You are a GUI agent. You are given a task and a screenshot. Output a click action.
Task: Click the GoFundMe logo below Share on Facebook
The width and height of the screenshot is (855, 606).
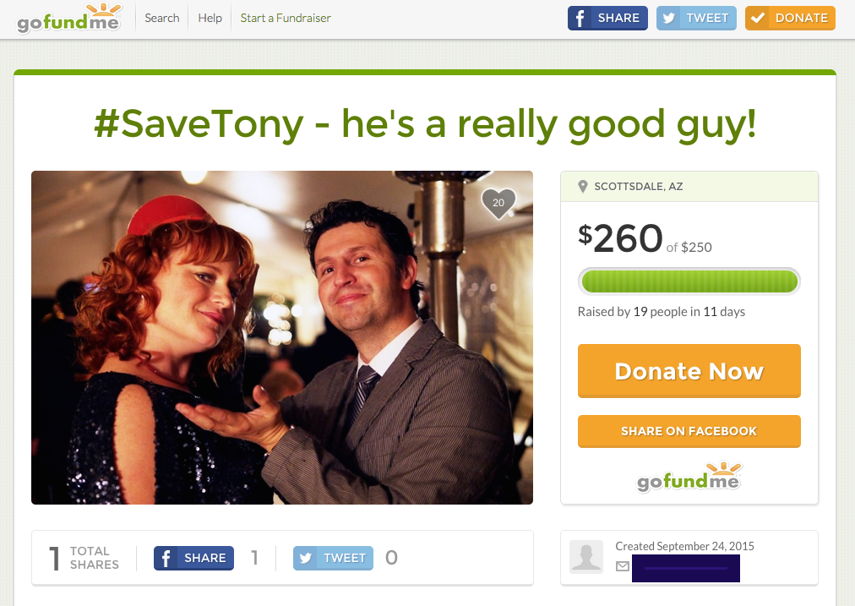(689, 478)
